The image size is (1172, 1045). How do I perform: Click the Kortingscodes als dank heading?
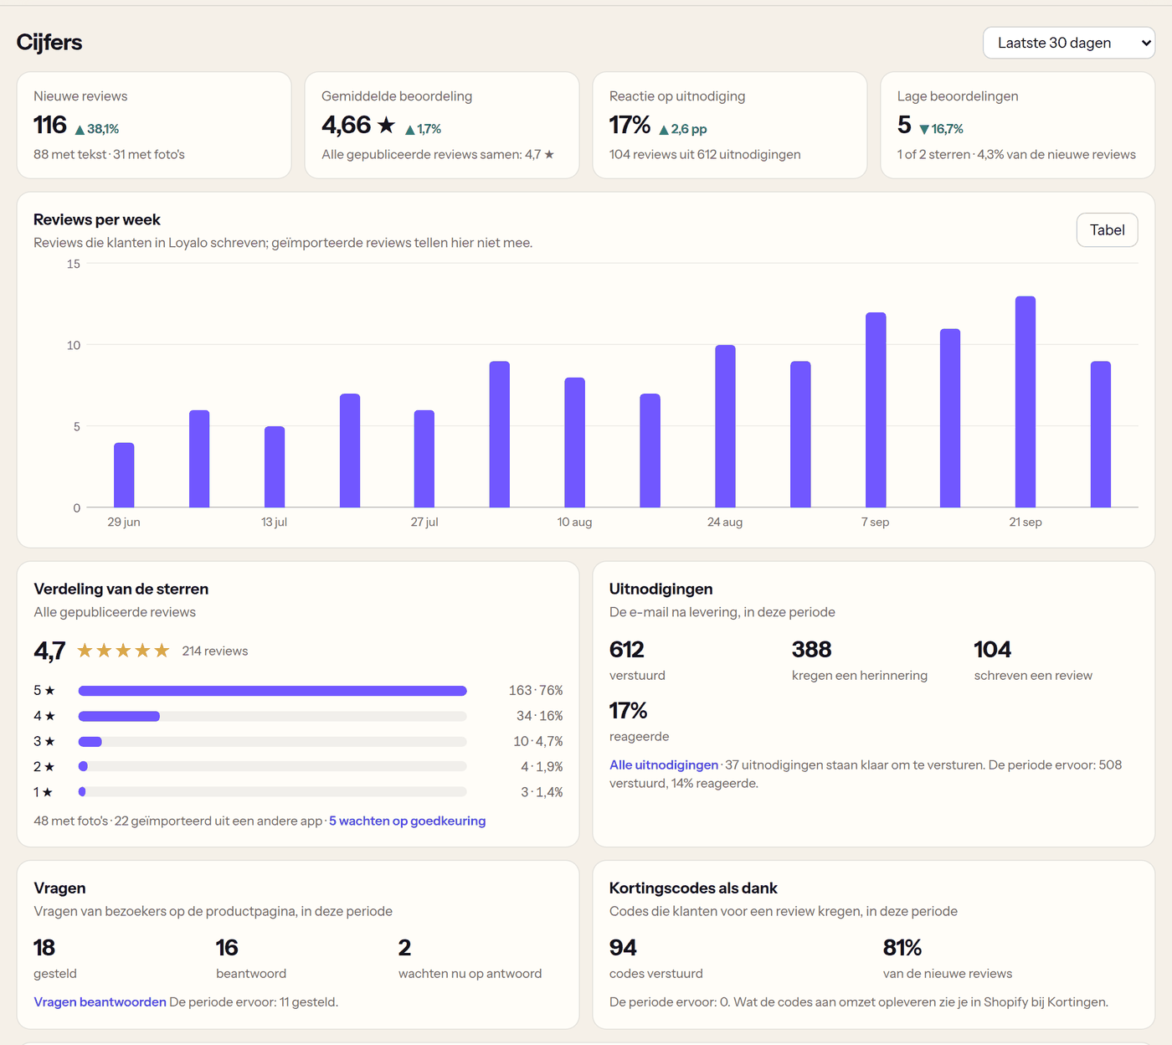693,888
